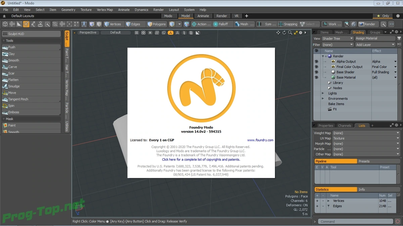Click the Perspective viewport button
Image resolution: width=403 pixels, height=226 pixels.
pos(88,32)
